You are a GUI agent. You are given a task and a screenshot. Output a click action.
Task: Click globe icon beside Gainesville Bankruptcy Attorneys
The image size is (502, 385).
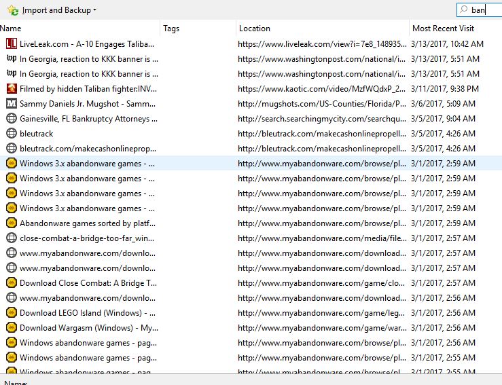tap(11, 119)
